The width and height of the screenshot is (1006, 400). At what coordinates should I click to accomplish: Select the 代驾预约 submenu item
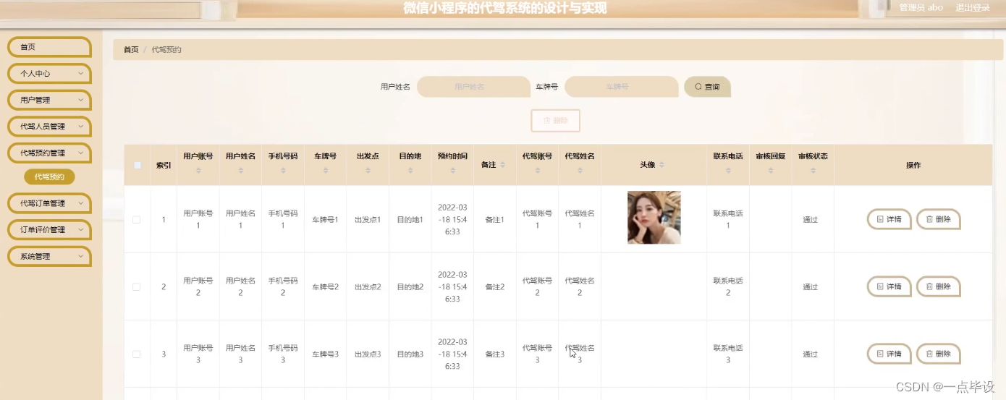click(x=49, y=176)
